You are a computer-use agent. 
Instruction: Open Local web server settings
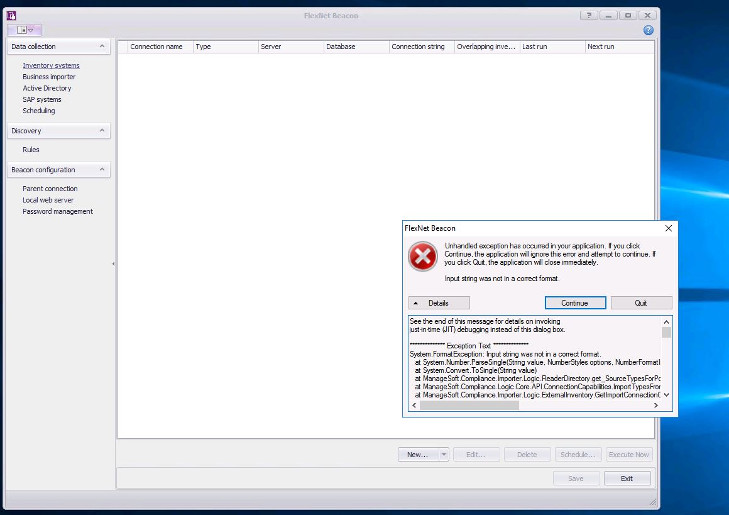click(48, 200)
